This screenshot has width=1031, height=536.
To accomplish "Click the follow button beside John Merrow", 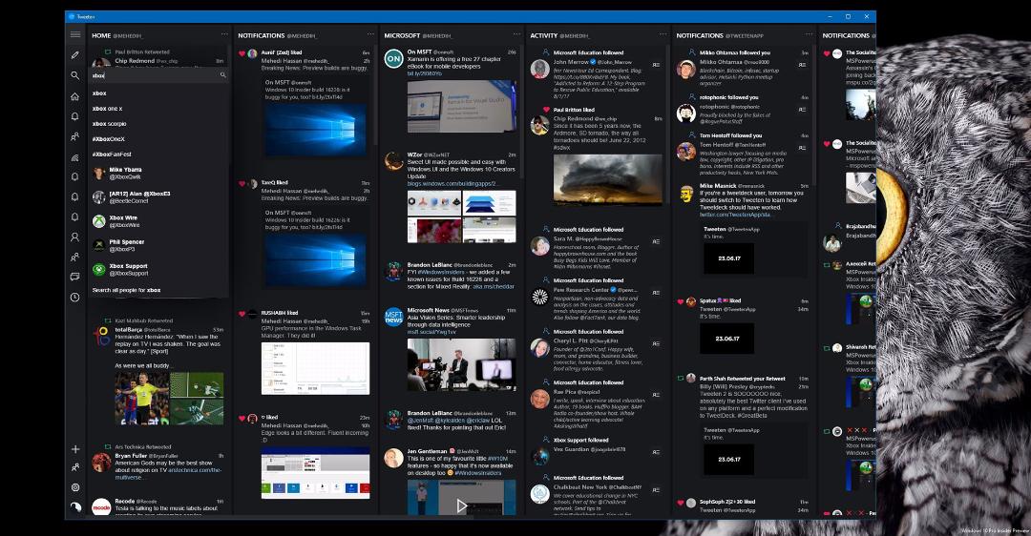I will point(656,64).
